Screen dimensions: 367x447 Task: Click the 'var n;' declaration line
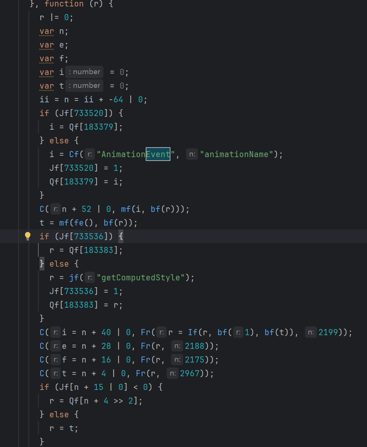[54, 31]
